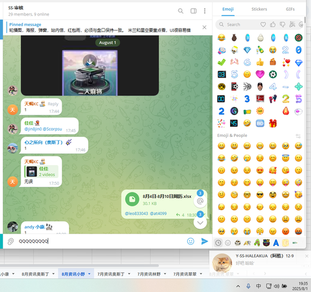
Task: Filter emoji by the thumbs-down category
Action: pyautogui.click(x=282, y=24)
